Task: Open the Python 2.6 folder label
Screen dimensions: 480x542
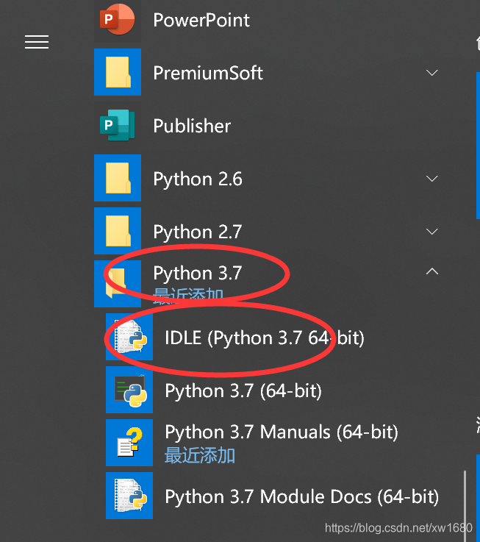Action: (198, 179)
